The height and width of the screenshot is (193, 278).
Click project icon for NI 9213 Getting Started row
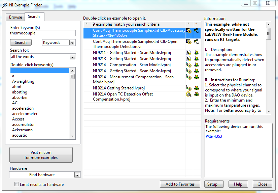point(188,59)
